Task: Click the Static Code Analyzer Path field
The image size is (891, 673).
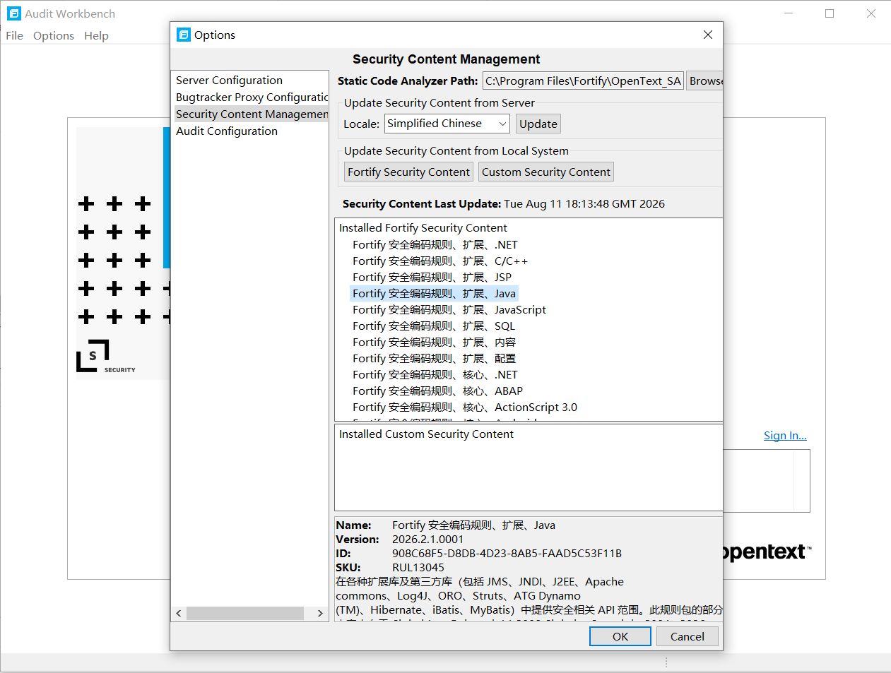Action: click(583, 81)
